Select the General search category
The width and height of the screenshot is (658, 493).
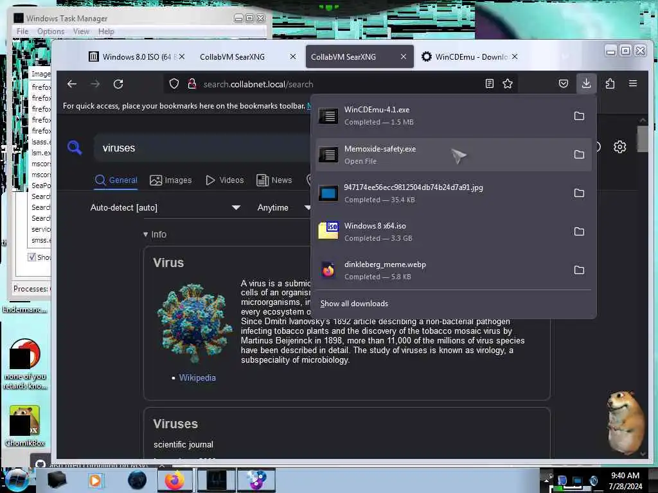[116, 180]
